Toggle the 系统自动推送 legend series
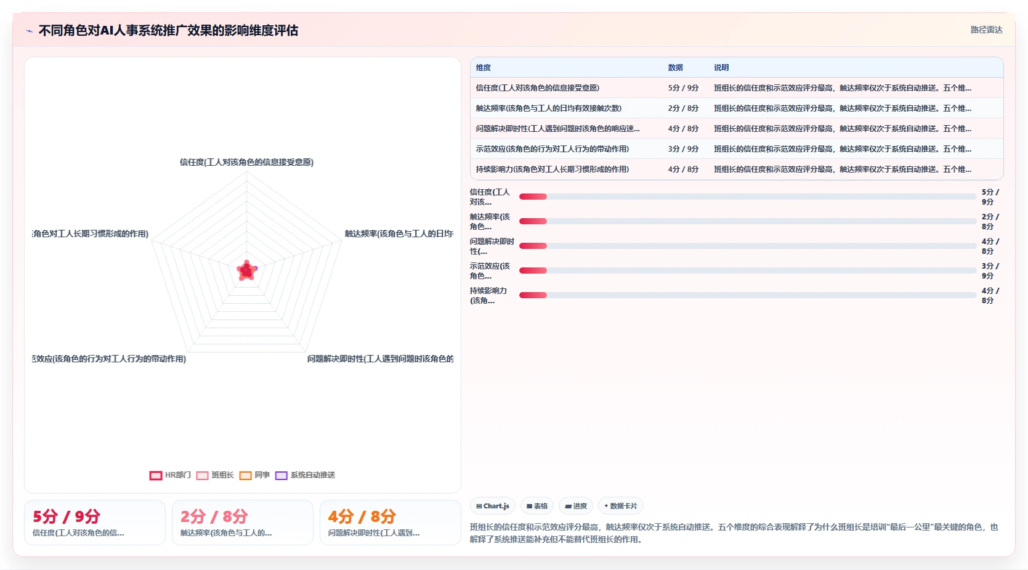This screenshot has width=1028, height=570. (x=305, y=475)
